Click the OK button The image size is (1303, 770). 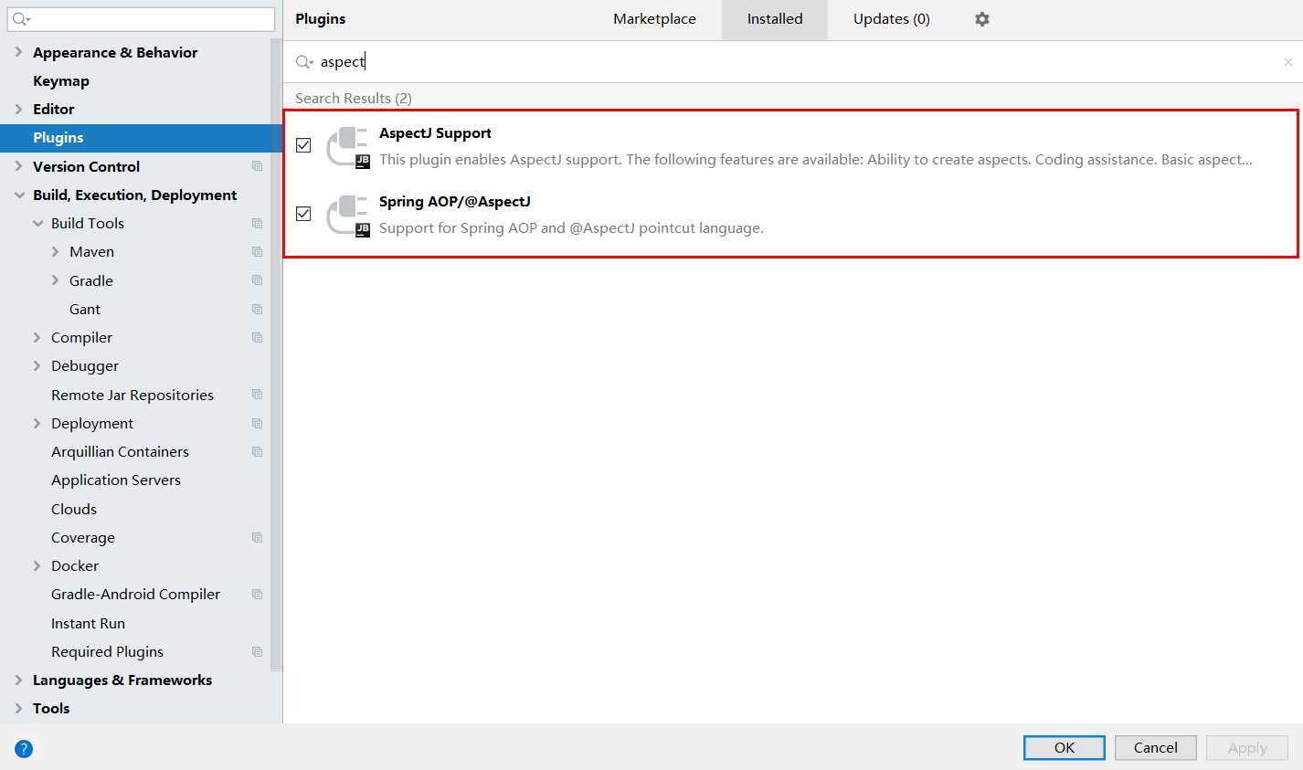[x=1065, y=747]
